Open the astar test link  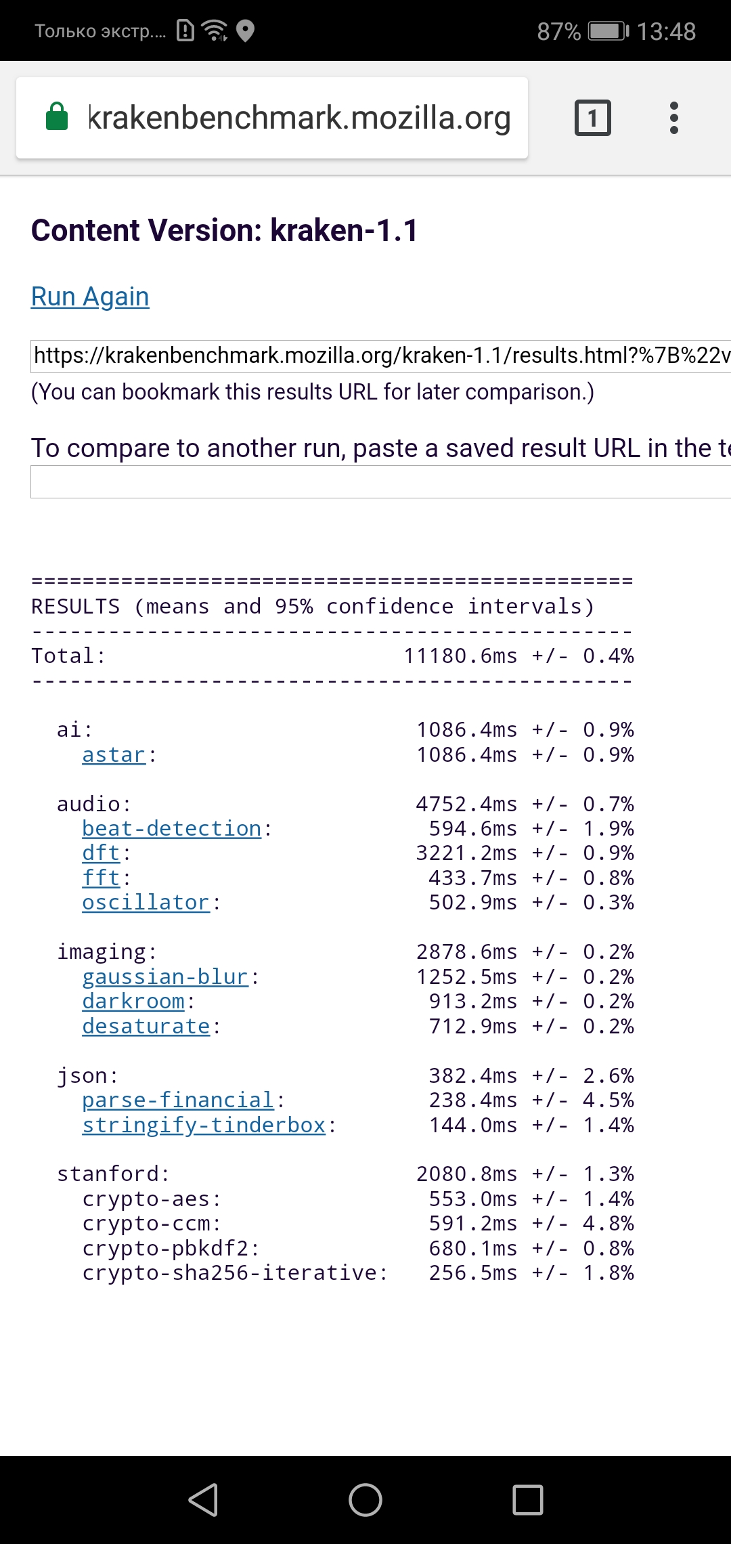[x=114, y=755]
